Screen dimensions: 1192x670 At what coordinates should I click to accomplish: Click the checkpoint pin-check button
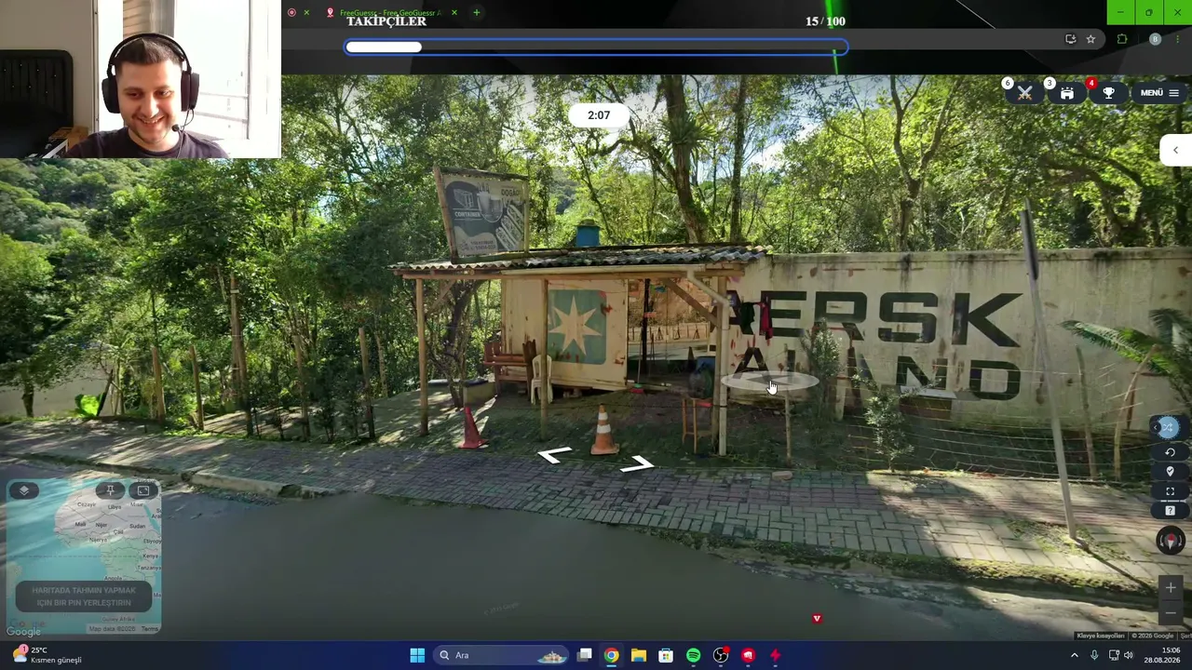coord(1171,472)
